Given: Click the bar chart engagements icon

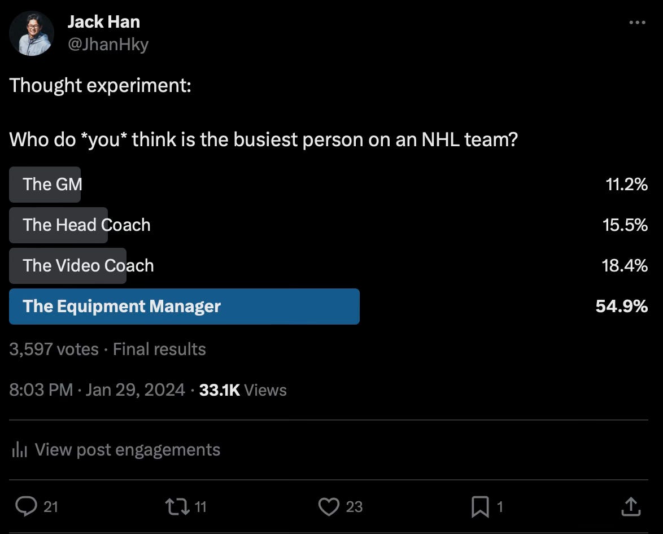Looking at the screenshot, I should pos(19,449).
